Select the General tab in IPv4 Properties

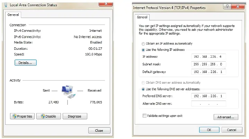(142, 17)
